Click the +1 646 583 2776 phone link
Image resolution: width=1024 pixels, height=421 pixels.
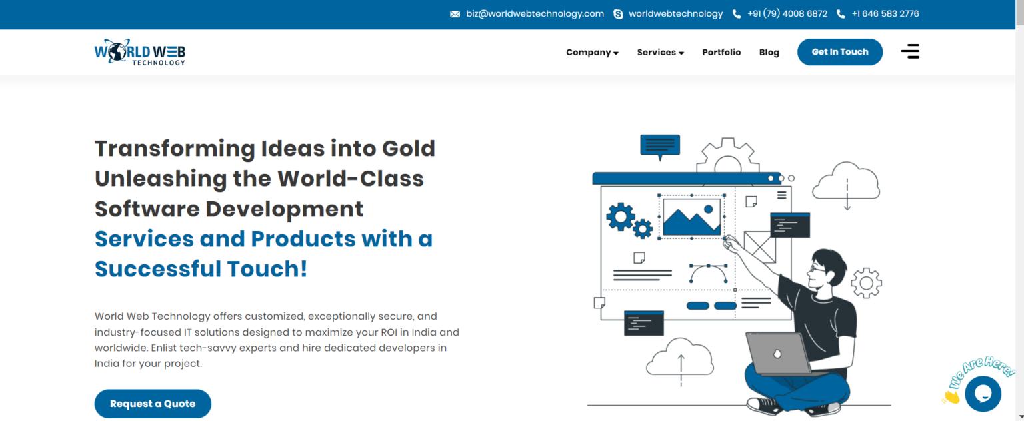[885, 13]
